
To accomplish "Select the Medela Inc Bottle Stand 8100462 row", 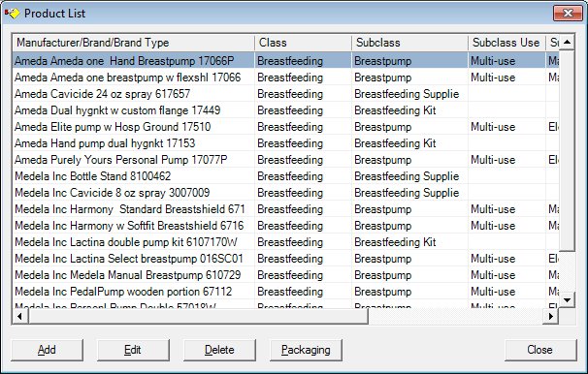I will click(285, 176).
